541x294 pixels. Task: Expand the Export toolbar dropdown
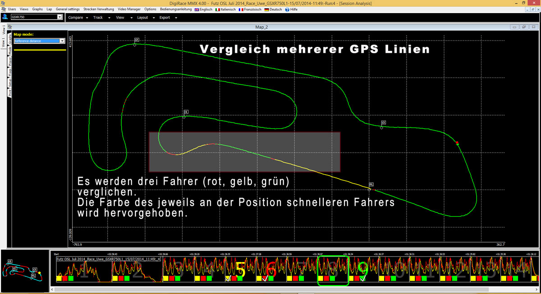point(175,18)
